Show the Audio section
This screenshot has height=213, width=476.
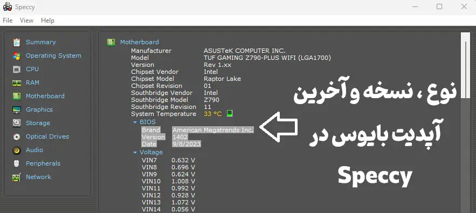[x=35, y=150]
